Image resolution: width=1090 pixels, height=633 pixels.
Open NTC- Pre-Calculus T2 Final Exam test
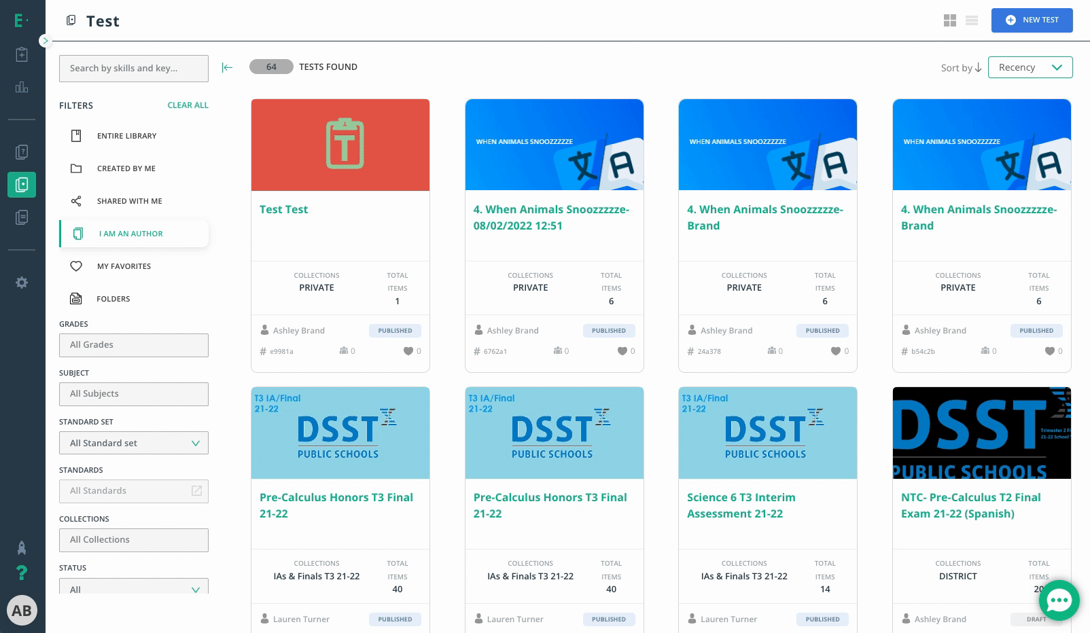tap(970, 505)
